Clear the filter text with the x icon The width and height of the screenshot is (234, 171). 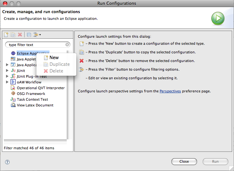tap(67, 44)
